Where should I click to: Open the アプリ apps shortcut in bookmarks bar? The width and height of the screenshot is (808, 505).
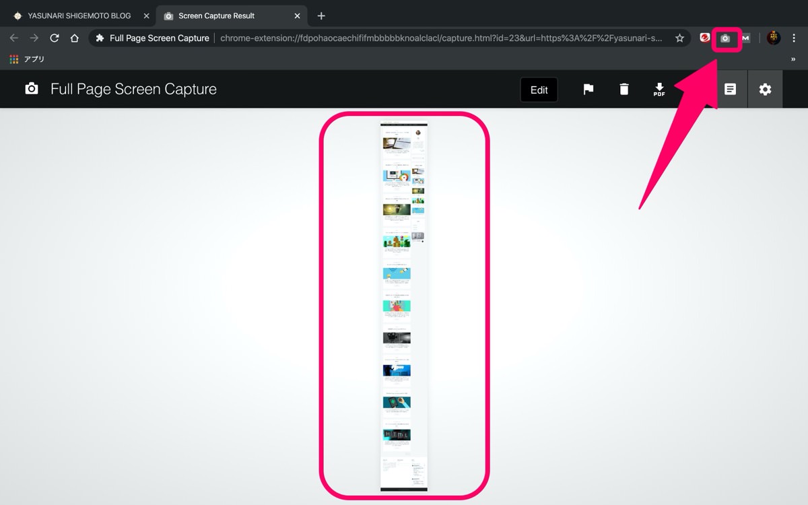click(x=27, y=59)
